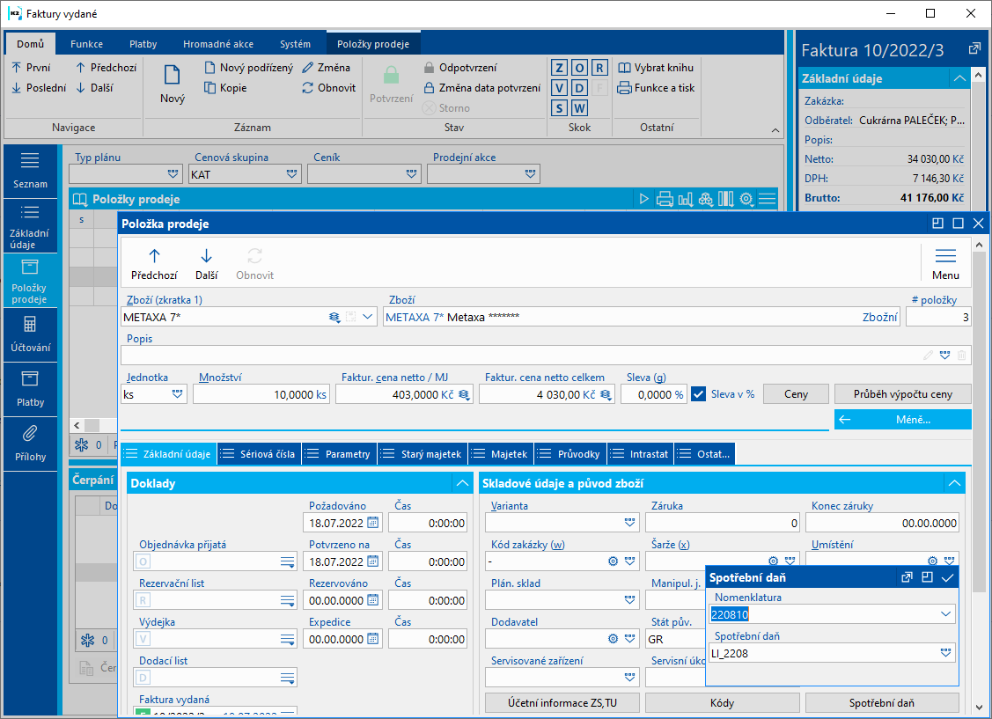Create a new record with Nový
The image size is (992, 719).
pos(173,84)
